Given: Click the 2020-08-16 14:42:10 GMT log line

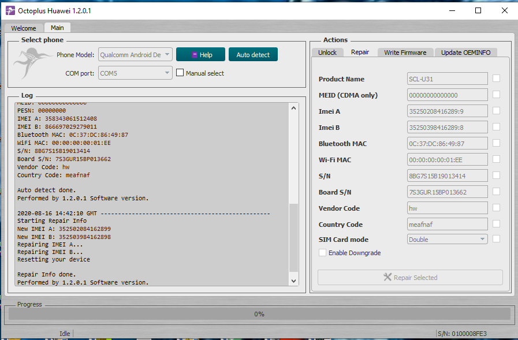Looking at the screenshot, I should tap(144, 213).
